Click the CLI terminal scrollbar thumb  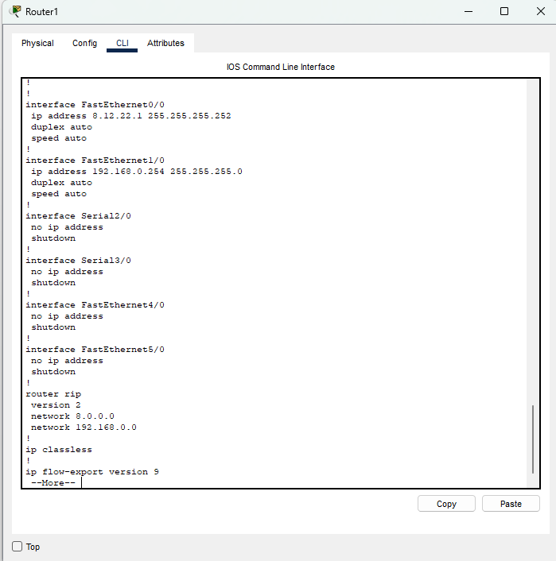533,439
